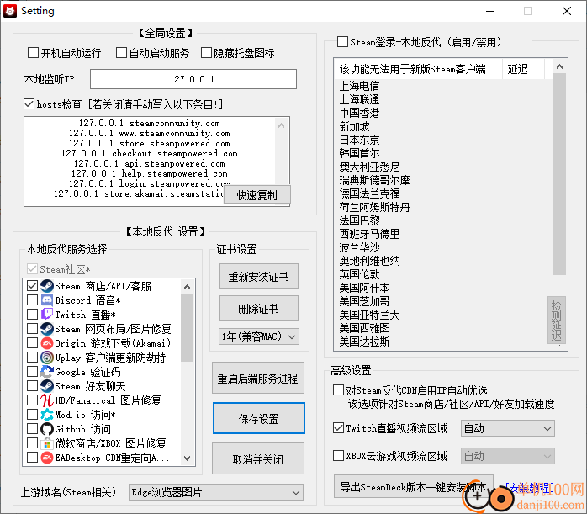The height and width of the screenshot is (514, 587).
Task: Click 重新安装证书 button
Action: click(x=259, y=276)
